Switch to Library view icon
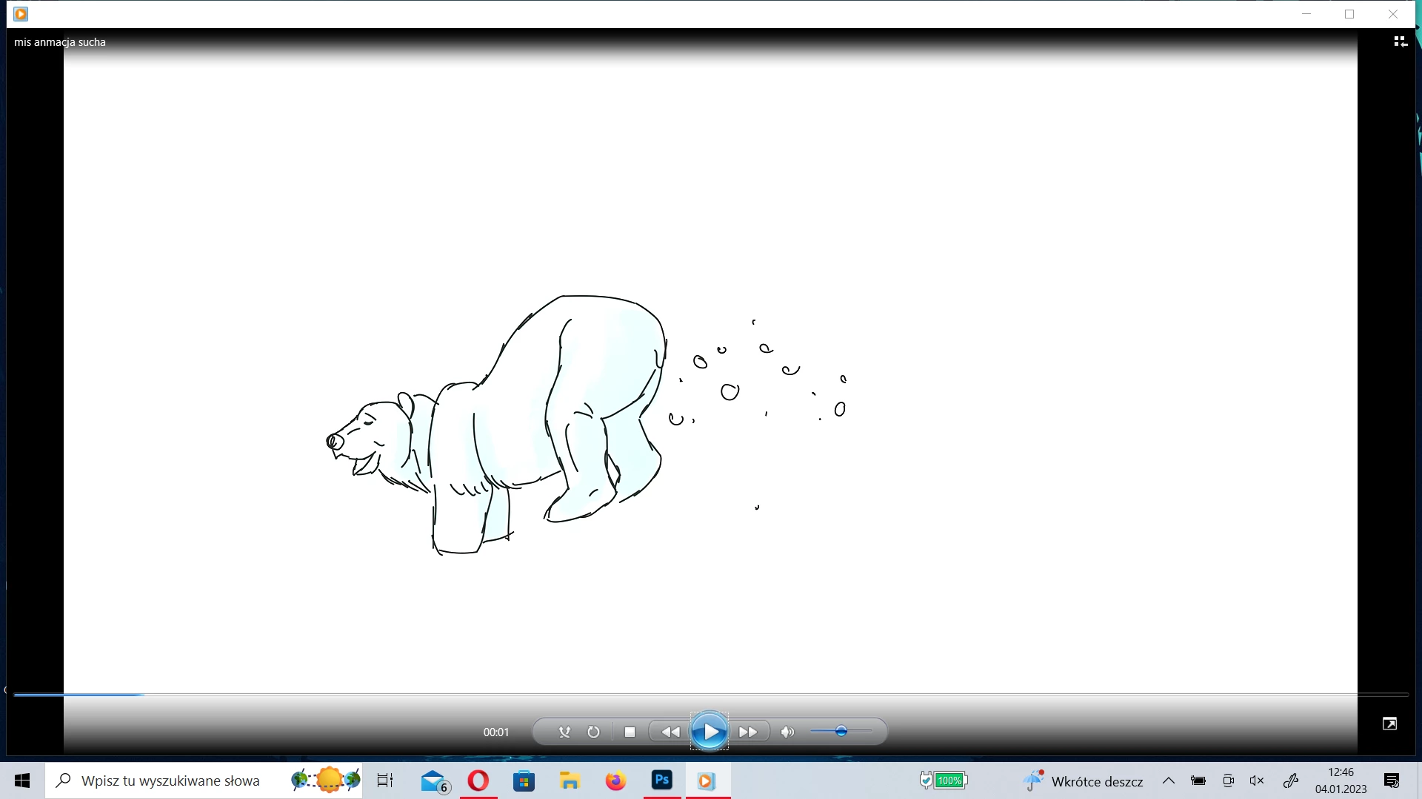The image size is (1422, 799). coord(1400,42)
